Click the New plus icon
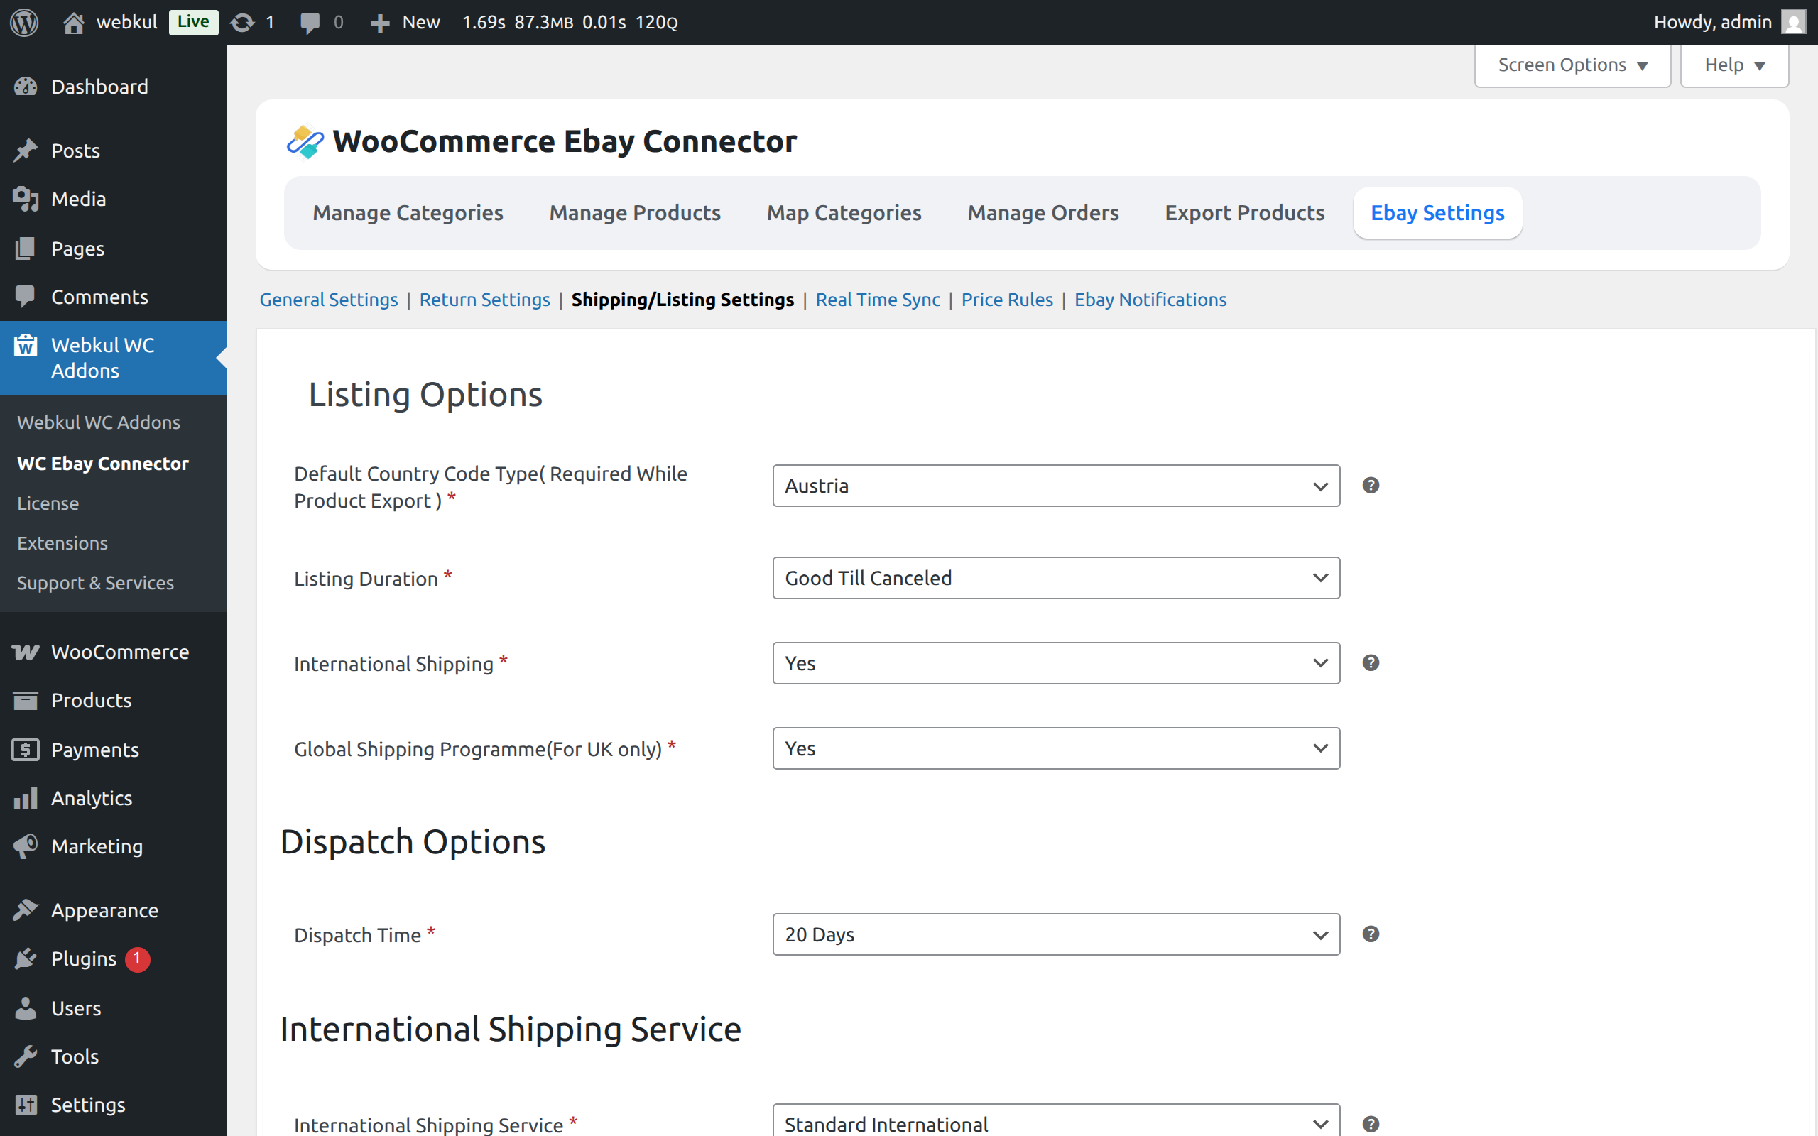 380,23
